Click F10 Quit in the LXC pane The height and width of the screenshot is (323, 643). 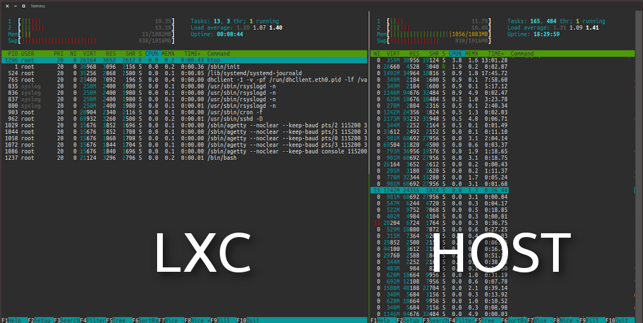248,320
